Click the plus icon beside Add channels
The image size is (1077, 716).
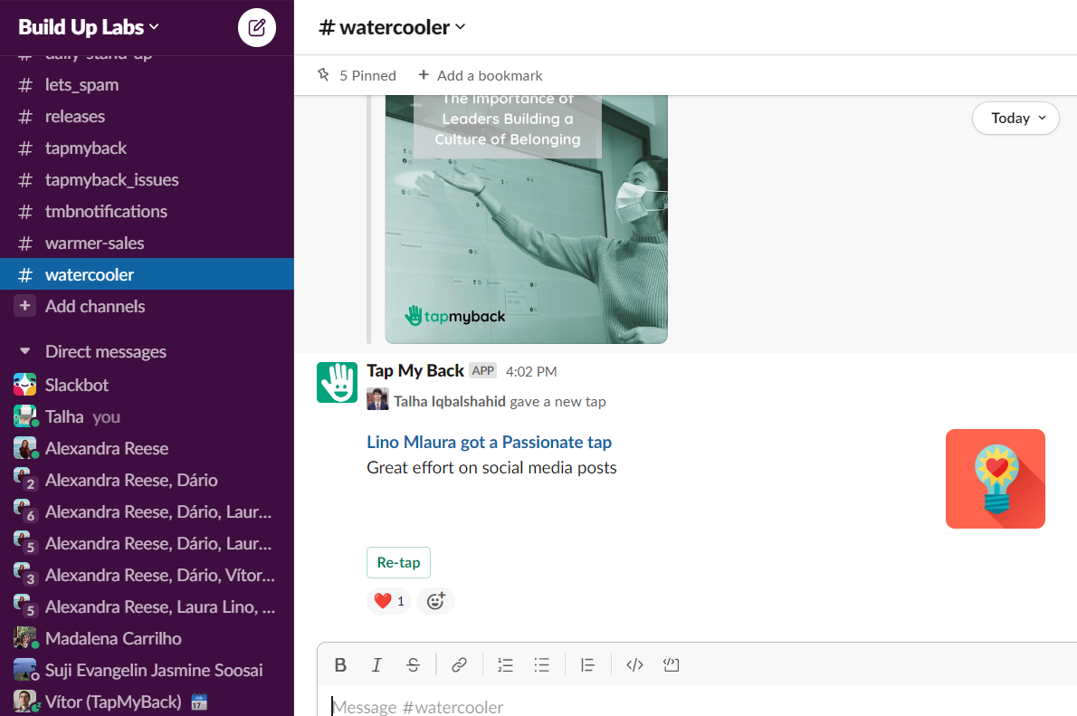click(24, 306)
